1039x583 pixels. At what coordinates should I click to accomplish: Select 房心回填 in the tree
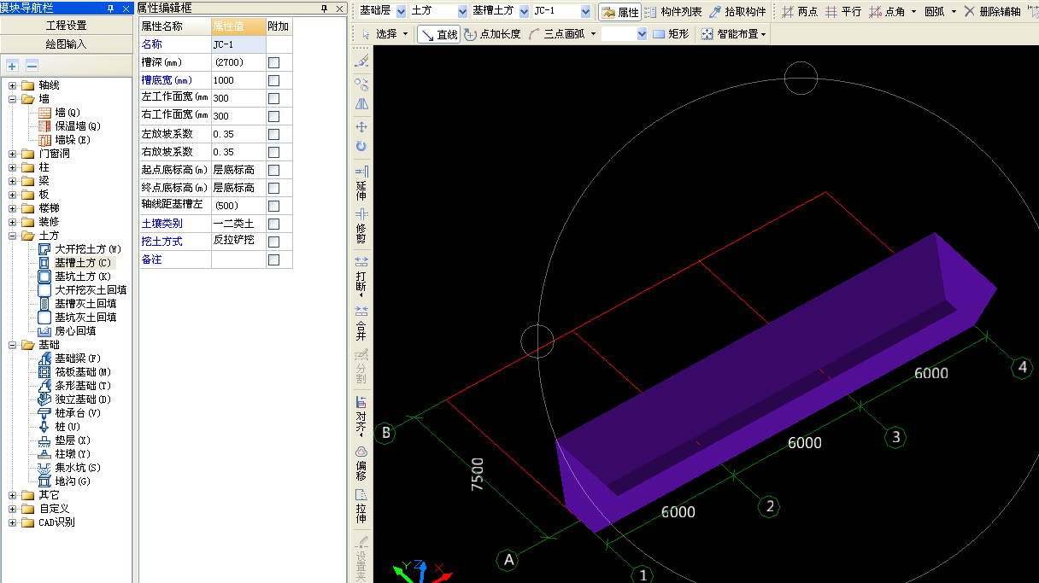[75, 331]
